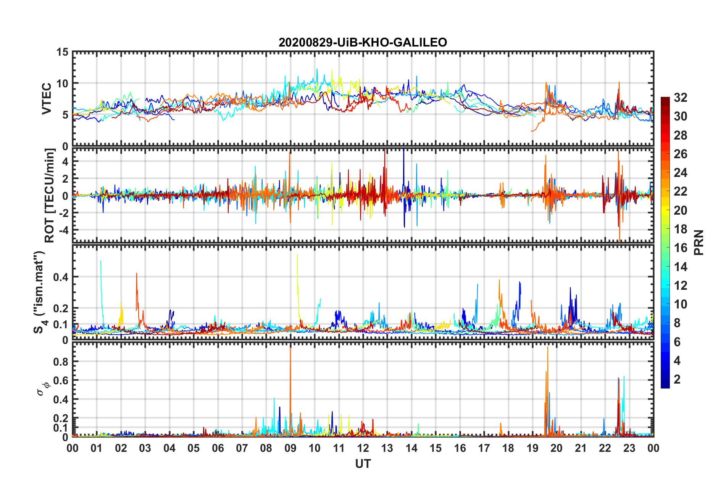Select the ROT [TECU/min] axis label
The width and height of the screenshot is (726, 485).
coord(50,196)
